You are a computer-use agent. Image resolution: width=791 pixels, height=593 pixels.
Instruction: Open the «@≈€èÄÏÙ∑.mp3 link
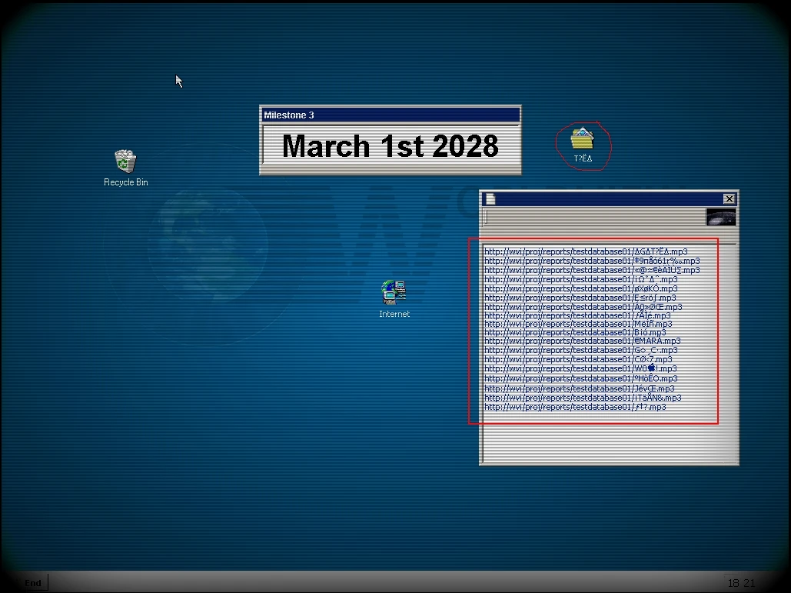pyautogui.click(x=592, y=270)
